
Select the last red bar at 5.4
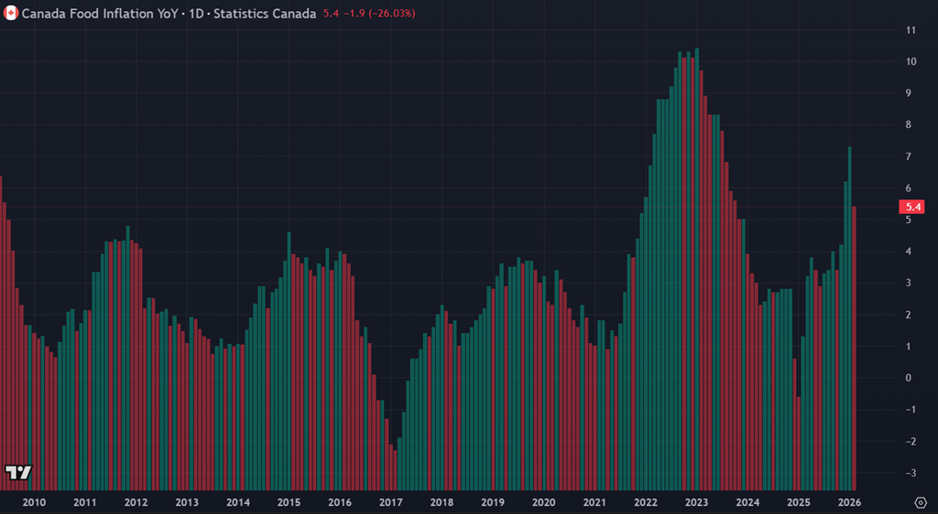tap(855, 348)
